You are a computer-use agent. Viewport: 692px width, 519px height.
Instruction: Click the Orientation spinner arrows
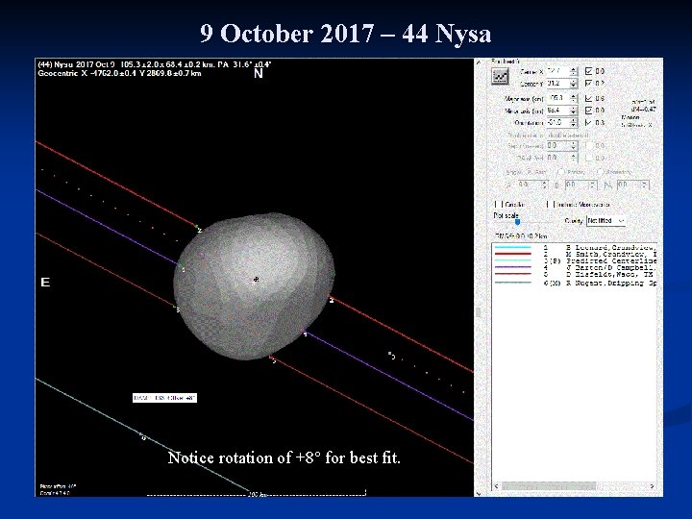click(573, 122)
